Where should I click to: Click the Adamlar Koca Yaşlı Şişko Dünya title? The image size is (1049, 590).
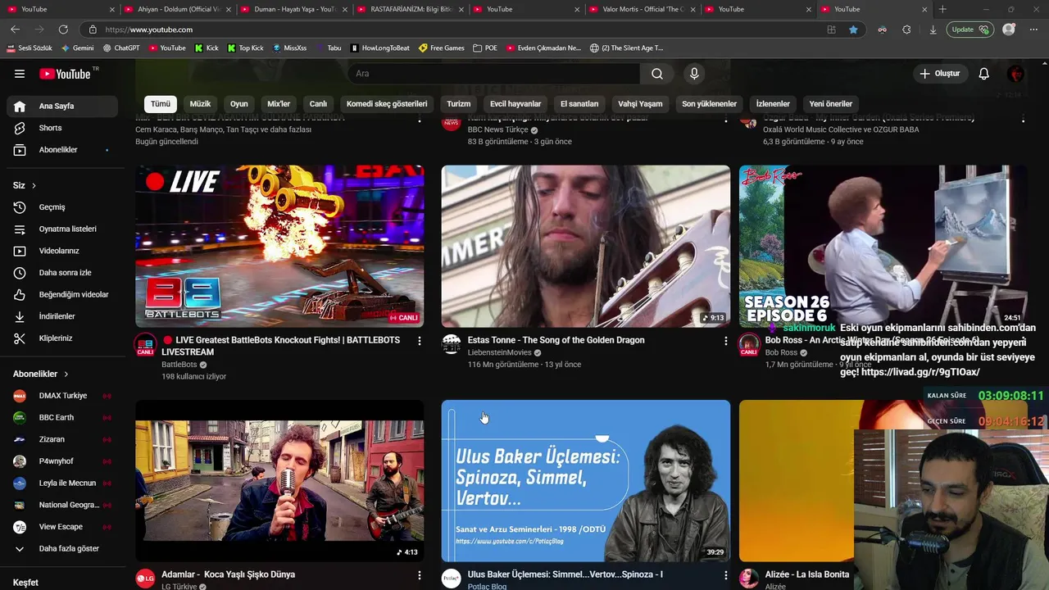pyautogui.click(x=228, y=574)
